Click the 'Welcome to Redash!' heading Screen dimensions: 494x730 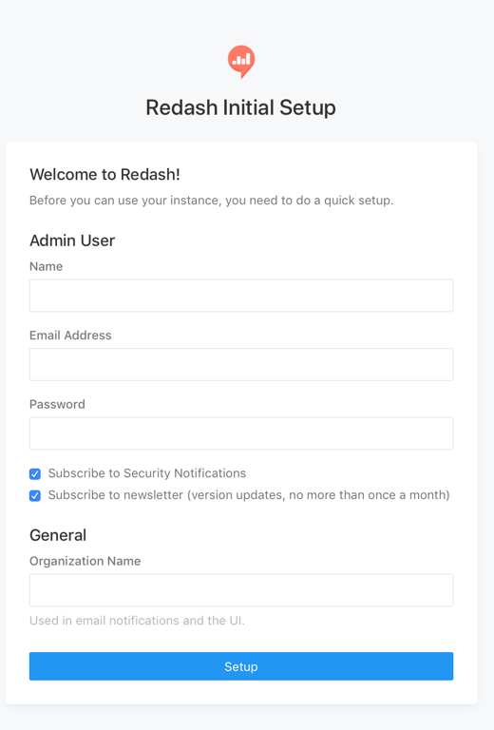pyautogui.click(x=104, y=175)
